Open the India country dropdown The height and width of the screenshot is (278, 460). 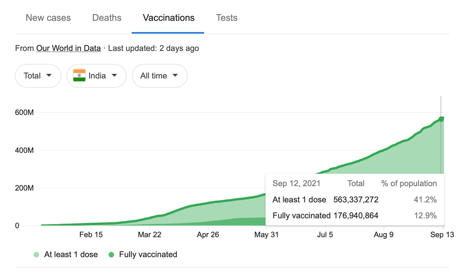(96, 76)
